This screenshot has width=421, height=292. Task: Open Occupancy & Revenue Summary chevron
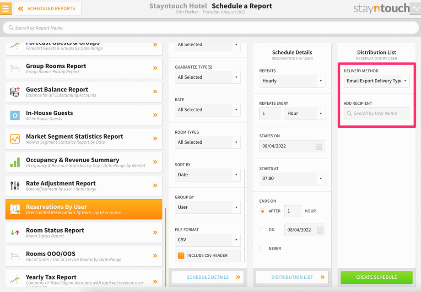(x=155, y=162)
